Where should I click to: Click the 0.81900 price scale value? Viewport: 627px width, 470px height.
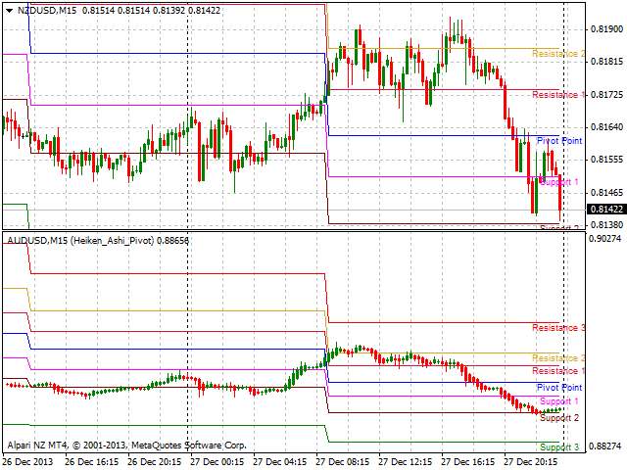607,29
